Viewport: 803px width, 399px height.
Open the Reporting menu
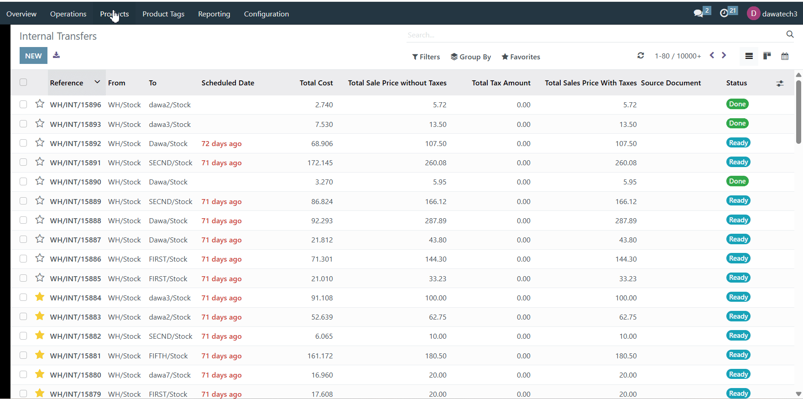(214, 14)
